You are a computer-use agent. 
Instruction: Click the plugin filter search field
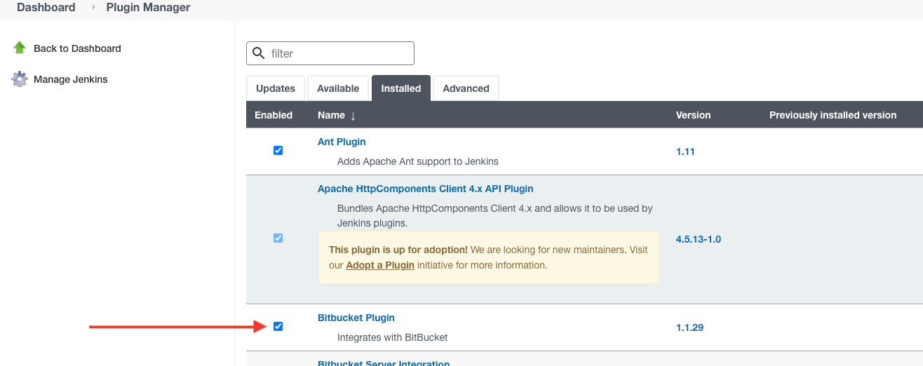pos(330,53)
